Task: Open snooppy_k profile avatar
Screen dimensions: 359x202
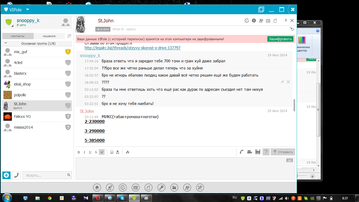Action: (x=66, y=22)
